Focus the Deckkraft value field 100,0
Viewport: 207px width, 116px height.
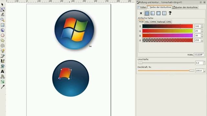tap(199, 71)
